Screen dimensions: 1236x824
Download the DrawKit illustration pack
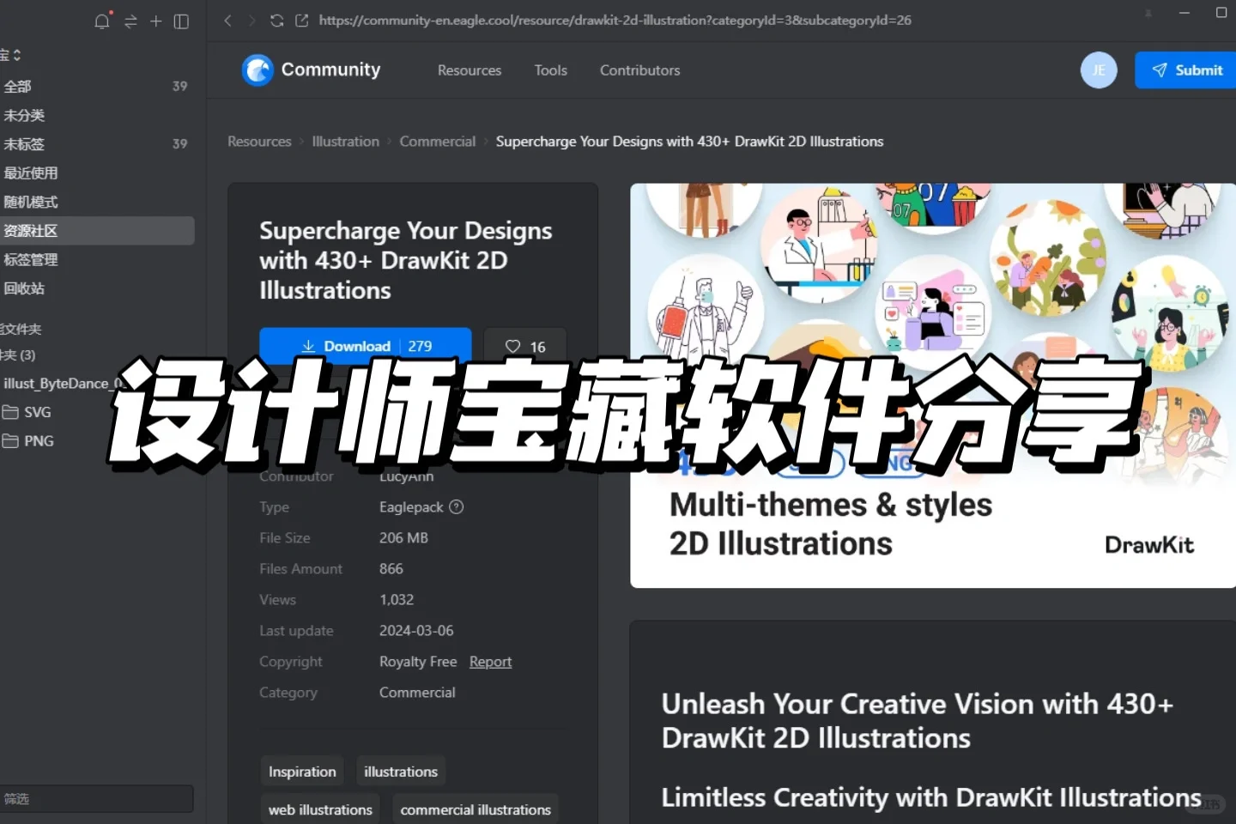point(366,346)
